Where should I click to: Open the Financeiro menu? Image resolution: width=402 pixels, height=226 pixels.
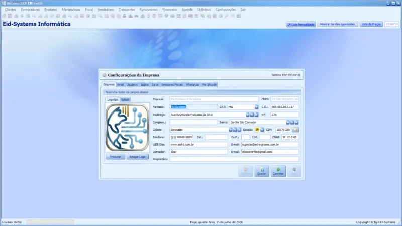click(x=169, y=10)
